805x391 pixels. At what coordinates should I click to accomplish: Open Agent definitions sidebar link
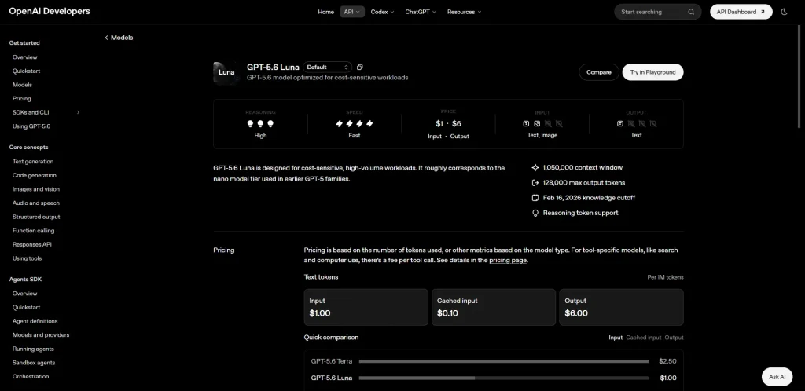35,321
